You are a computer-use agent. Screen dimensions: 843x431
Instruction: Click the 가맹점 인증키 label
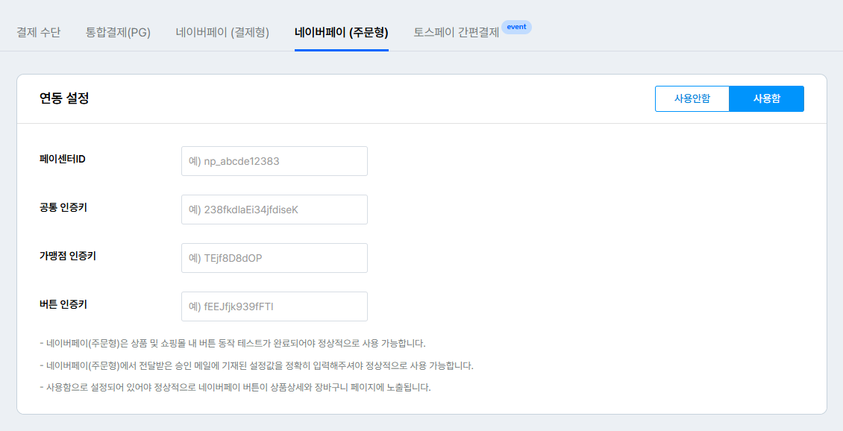coord(68,257)
